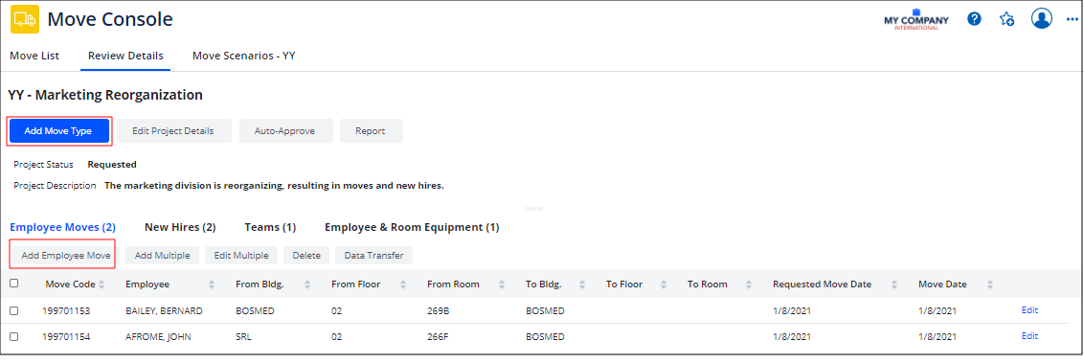The image size is (1084, 364).
Task: Check the box for AFROME, JOHN row
Action: click(x=13, y=336)
